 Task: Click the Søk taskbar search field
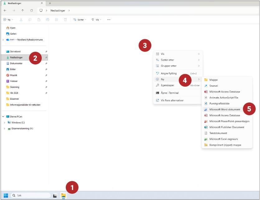click(x=31, y=196)
